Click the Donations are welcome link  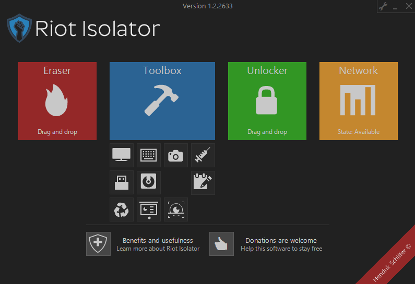pos(281,240)
